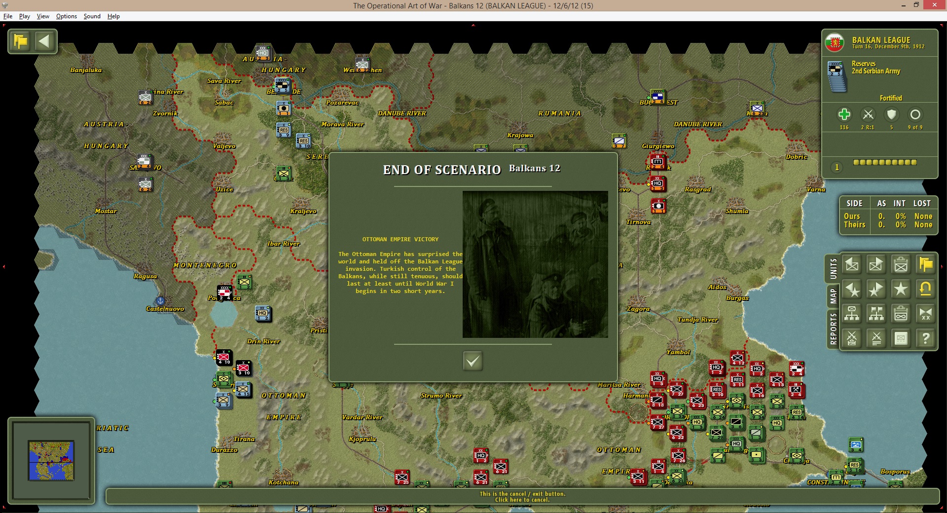Screen dimensions: 947x513
Task: Switch to the MAP tab
Action: [x=833, y=296]
